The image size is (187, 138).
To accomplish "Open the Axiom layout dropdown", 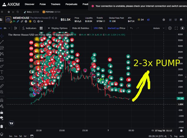I will pos(159,28).
